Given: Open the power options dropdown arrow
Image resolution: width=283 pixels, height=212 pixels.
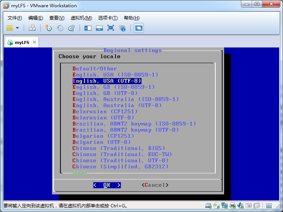Looking at the screenshot, I should pyautogui.click(x=17, y=28).
